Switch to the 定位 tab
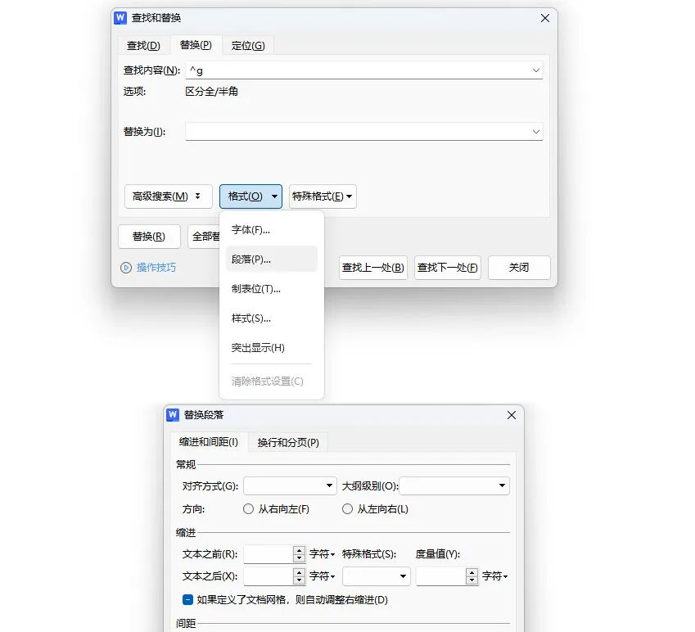Image resolution: width=695 pixels, height=632 pixels. [247, 45]
